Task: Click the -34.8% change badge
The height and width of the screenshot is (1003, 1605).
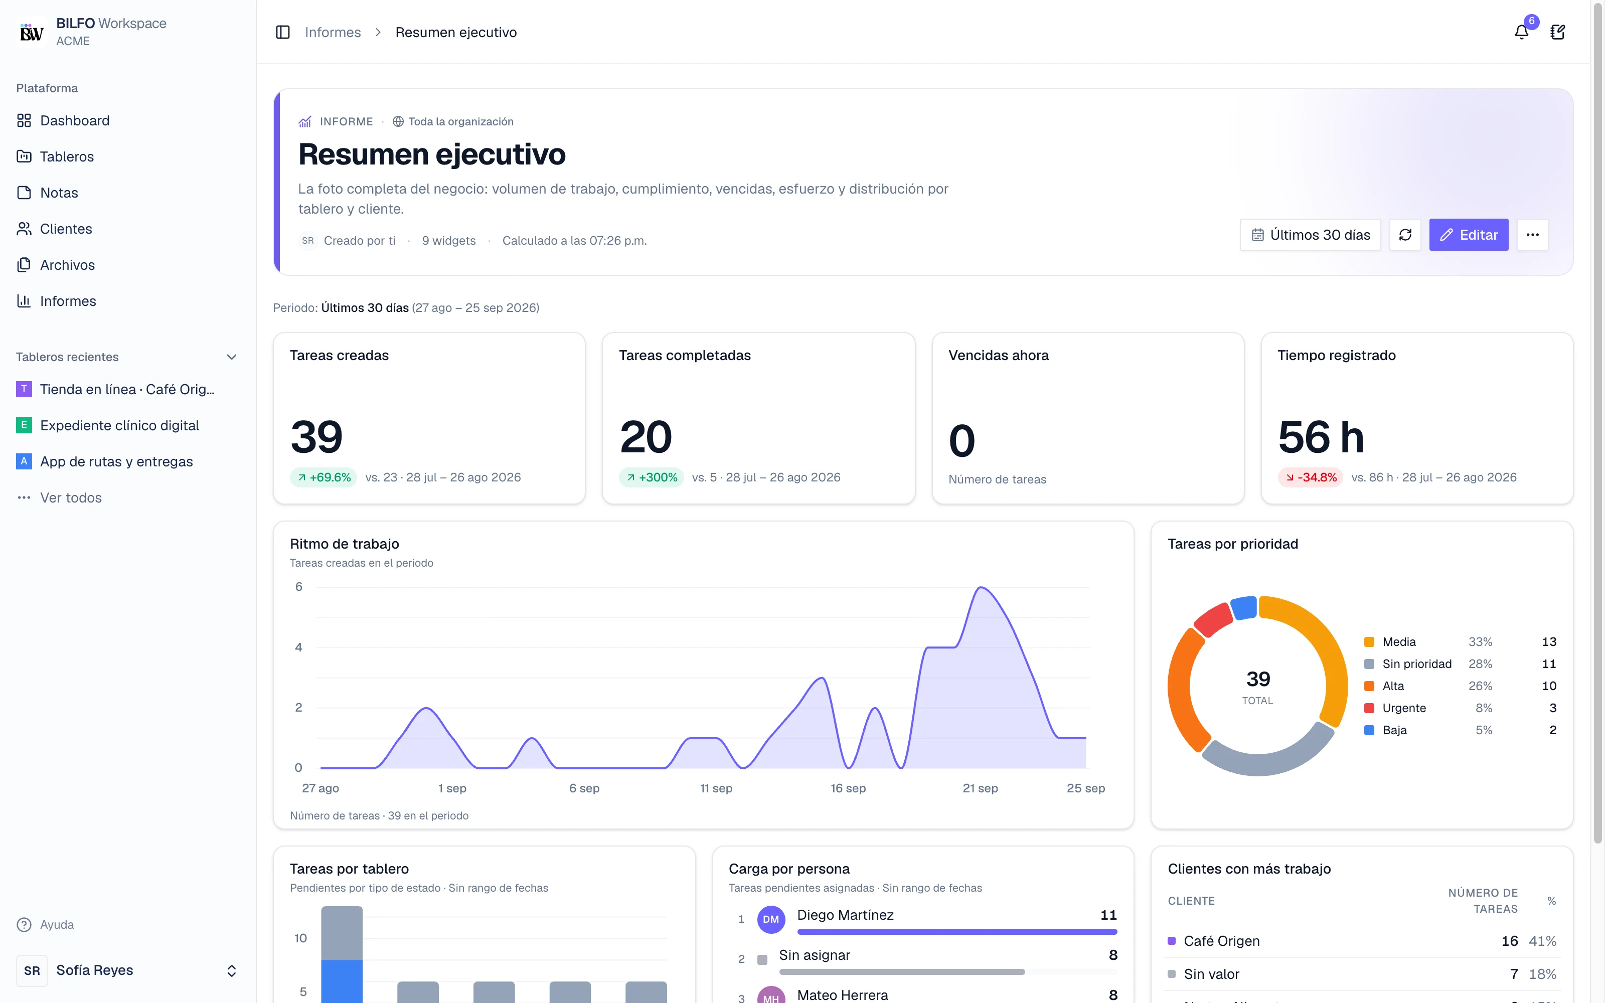Action: [x=1311, y=477]
